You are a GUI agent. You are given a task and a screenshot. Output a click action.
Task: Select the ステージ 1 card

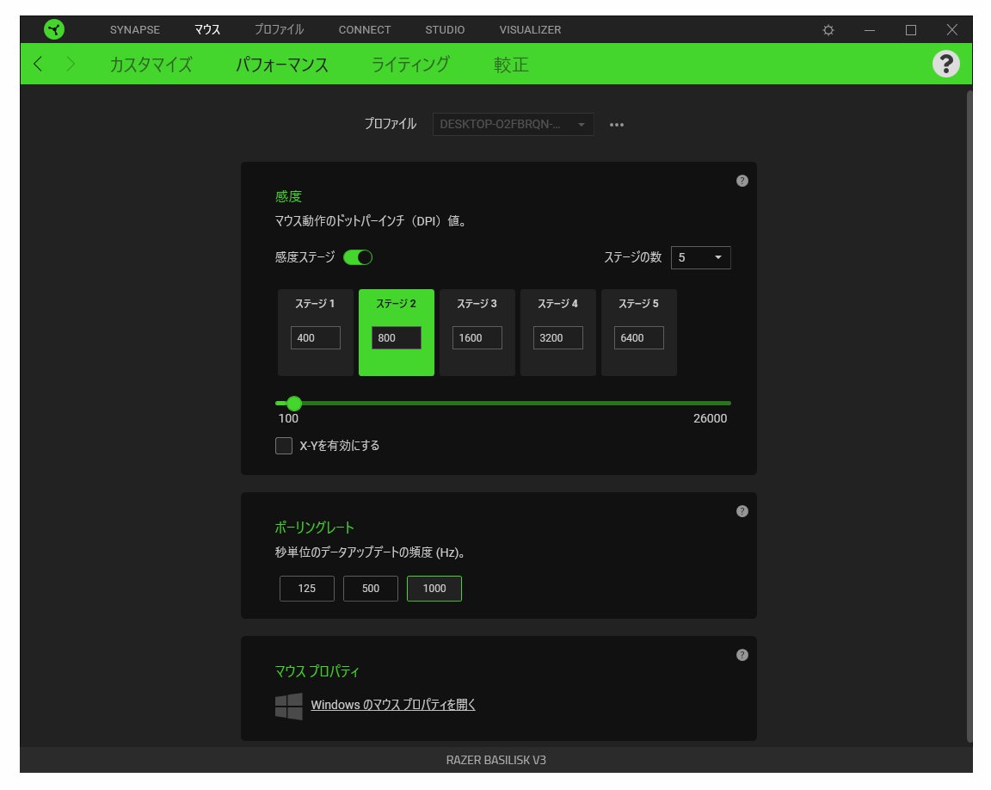(x=316, y=332)
